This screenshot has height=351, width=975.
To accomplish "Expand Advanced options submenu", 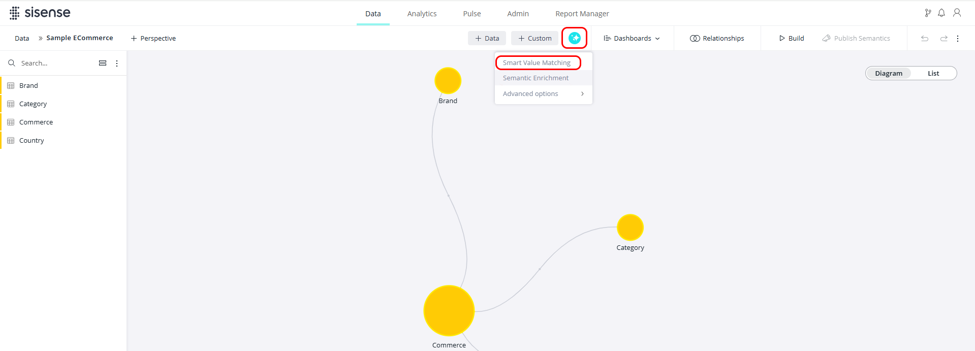I will 543,94.
